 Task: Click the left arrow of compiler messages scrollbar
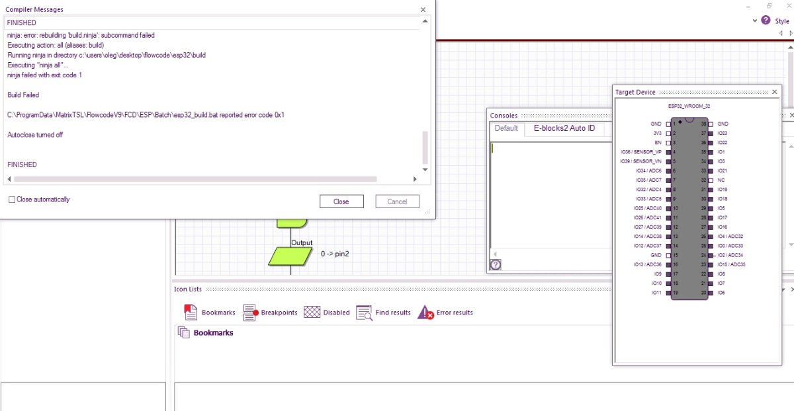[9, 179]
